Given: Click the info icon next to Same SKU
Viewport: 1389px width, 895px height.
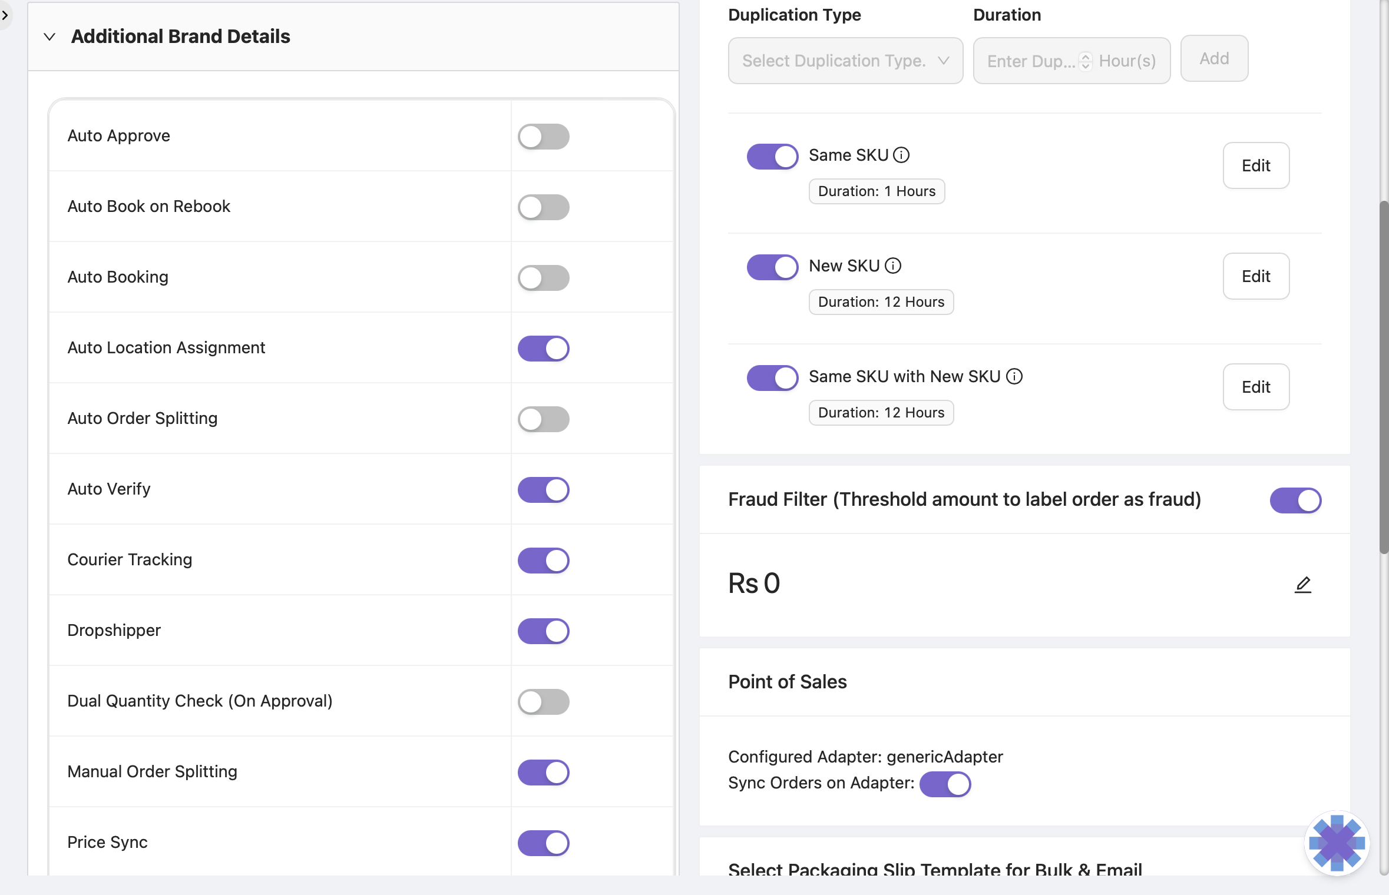Looking at the screenshot, I should click(901, 155).
